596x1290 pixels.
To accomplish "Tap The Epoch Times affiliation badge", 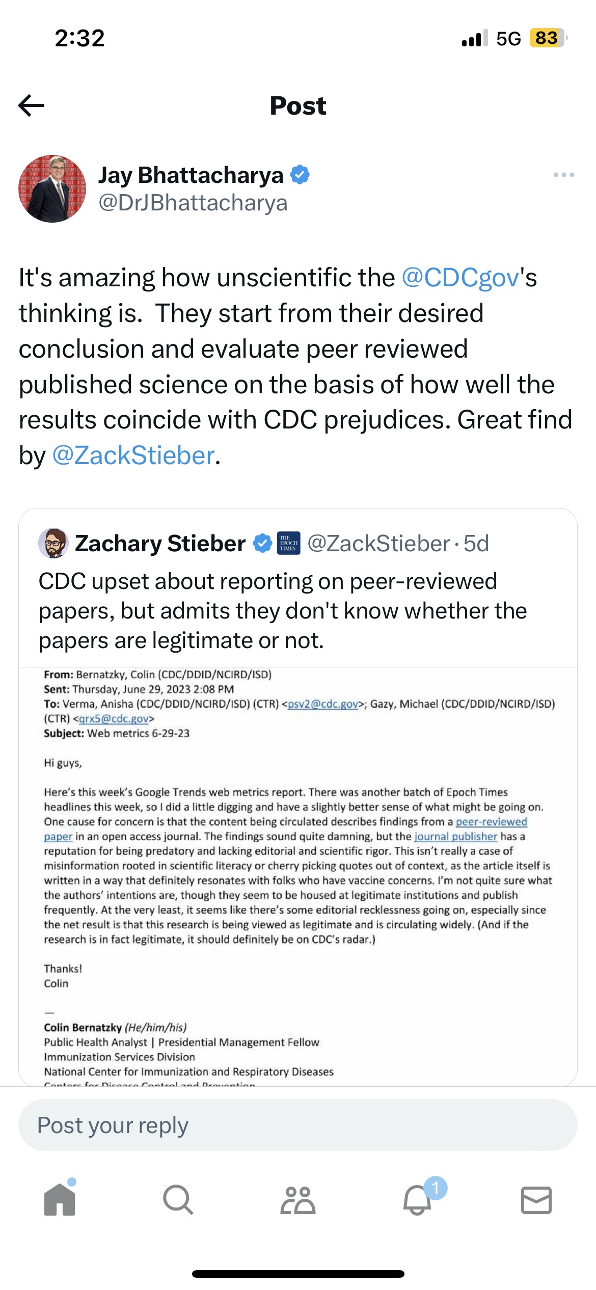I will pyautogui.click(x=288, y=543).
